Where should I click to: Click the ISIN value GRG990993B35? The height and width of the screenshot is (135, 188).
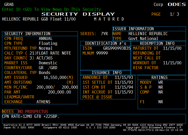117,48
